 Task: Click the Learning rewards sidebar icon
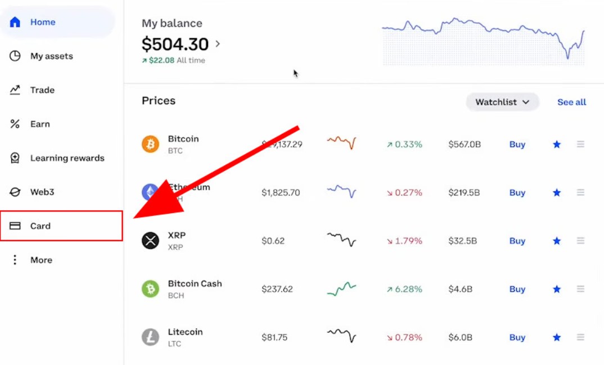(x=15, y=158)
